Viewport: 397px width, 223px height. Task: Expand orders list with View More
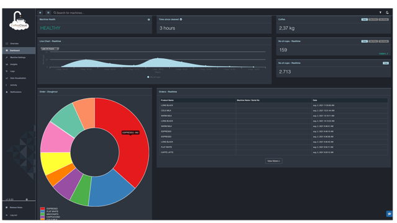click(274, 161)
